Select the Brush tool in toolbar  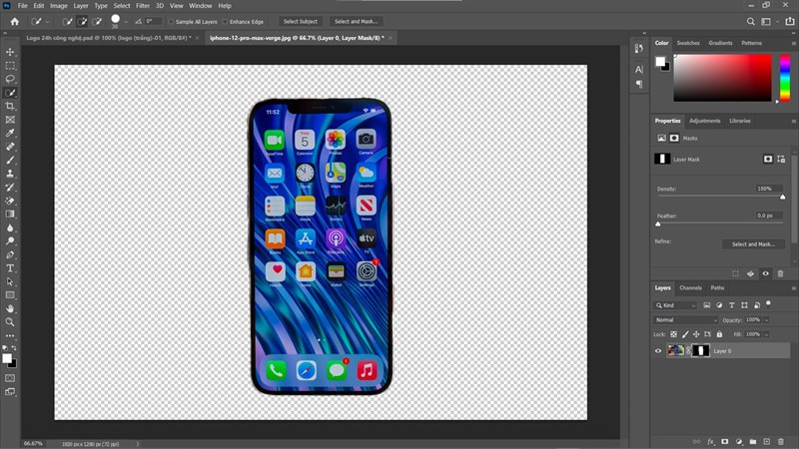click(10, 160)
